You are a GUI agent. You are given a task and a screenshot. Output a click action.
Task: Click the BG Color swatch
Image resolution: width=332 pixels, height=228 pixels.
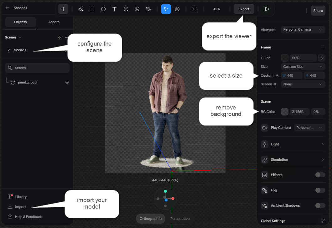click(x=285, y=112)
